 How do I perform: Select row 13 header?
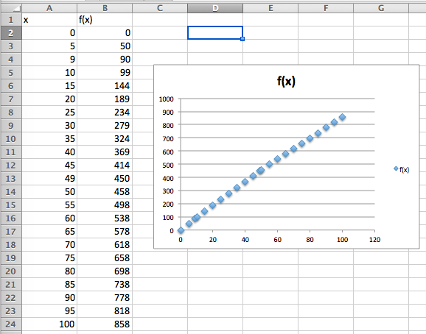click(11, 179)
